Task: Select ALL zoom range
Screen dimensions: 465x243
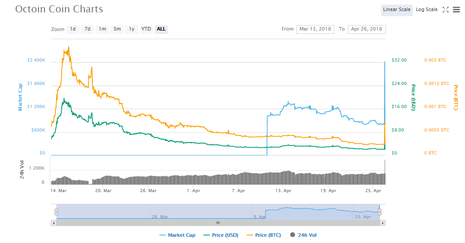Action: [x=161, y=29]
